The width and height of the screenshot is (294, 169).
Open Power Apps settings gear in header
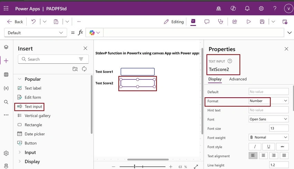coord(261,8)
